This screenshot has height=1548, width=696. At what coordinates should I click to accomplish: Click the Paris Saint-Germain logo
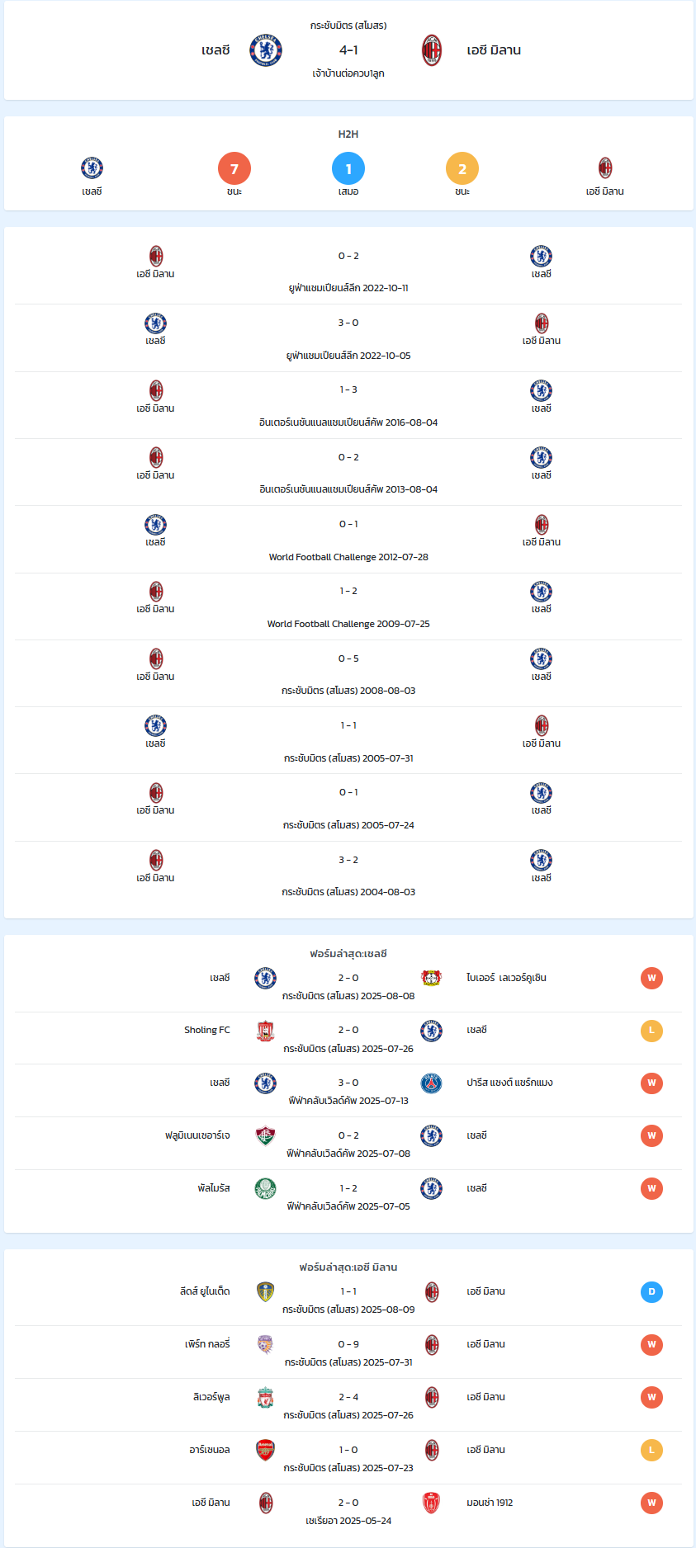pos(431,1083)
